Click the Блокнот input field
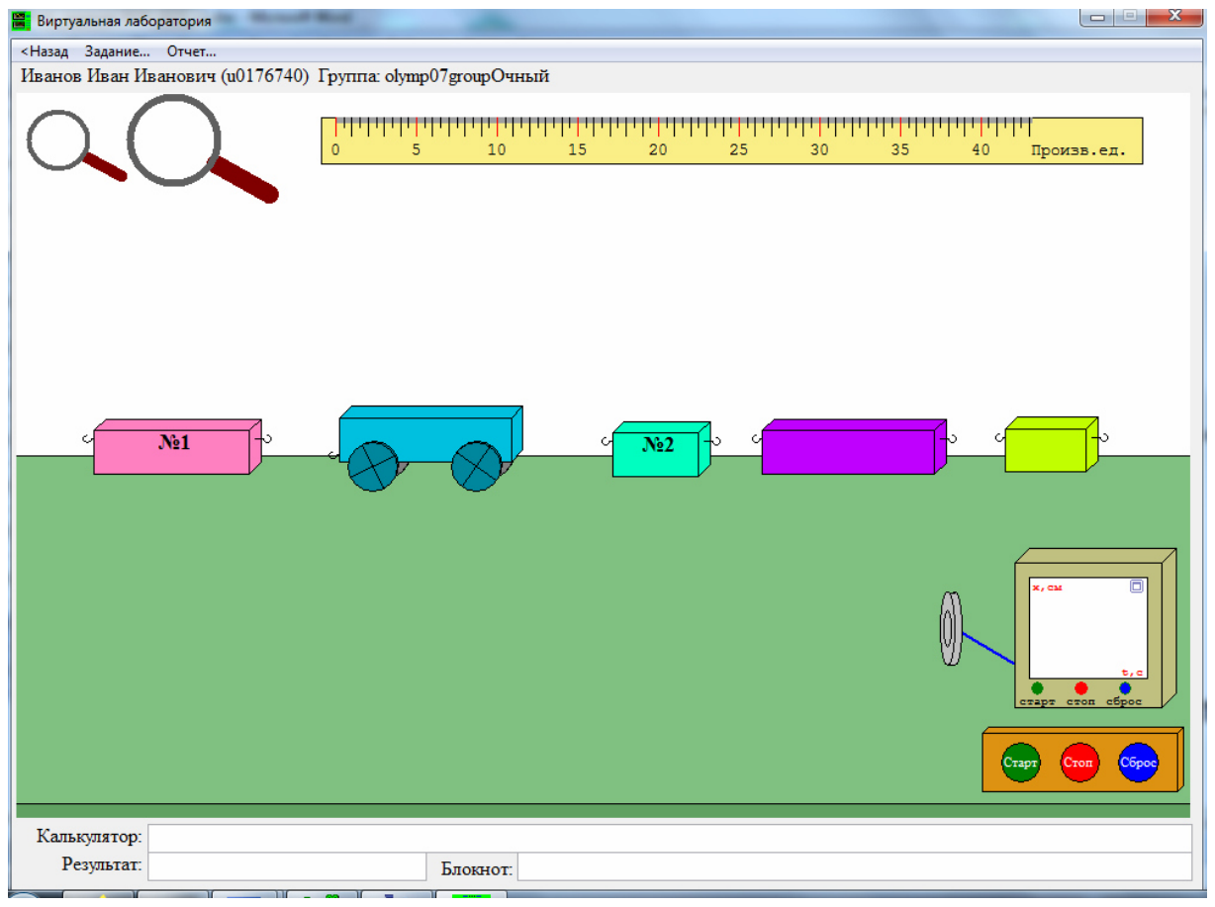The width and height of the screenshot is (1215, 907). (855, 866)
